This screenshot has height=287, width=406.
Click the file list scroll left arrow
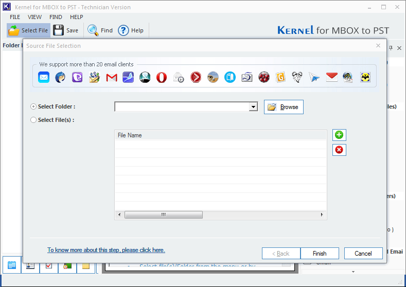[x=119, y=214]
